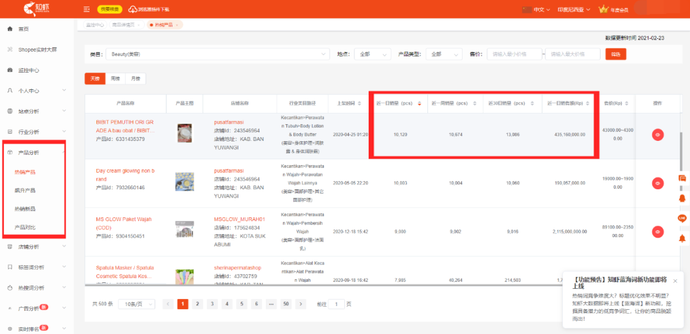The height and width of the screenshot is (334, 690).
Task: Switch to the 监控中心 page tab
Action: click(x=95, y=25)
